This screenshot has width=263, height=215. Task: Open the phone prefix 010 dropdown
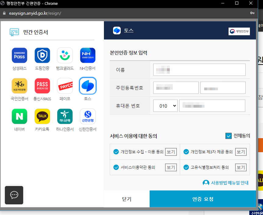(165, 106)
